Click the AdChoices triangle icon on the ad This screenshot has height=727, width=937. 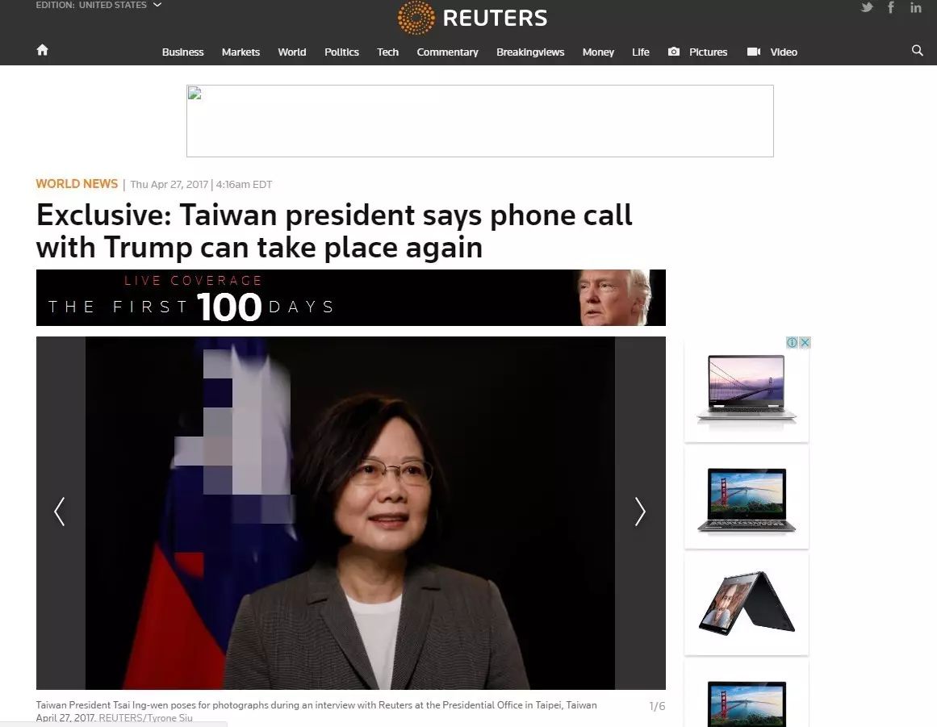(793, 342)
